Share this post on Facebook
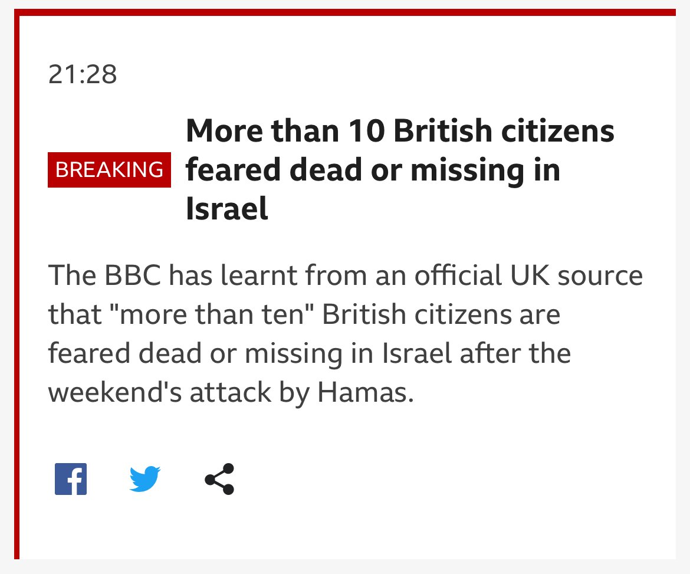 [x=70, y=479]
